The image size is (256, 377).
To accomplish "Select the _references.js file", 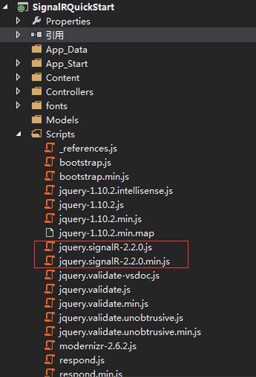I will point(88,149).
